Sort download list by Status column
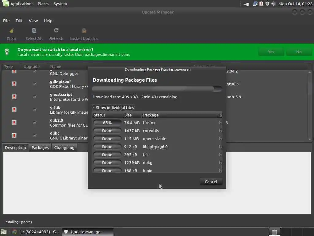The width and height of the screenshot is (314, 236). click(108, 115)
